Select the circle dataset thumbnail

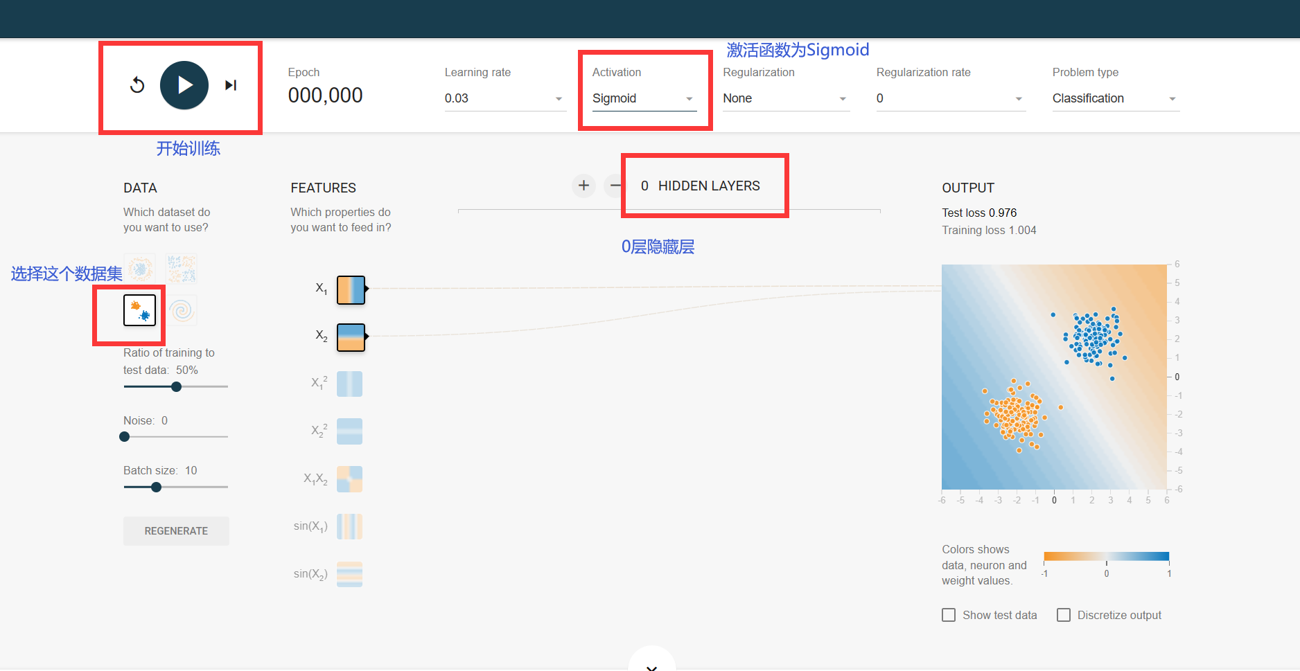click(x=140, y=268)
